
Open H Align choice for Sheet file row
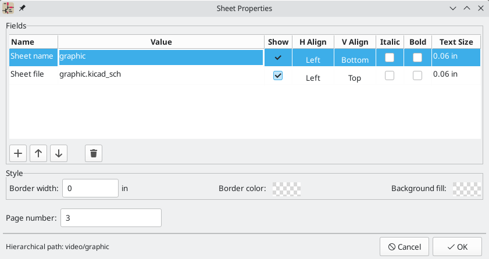pyautogui.click(x=313, y=75)
